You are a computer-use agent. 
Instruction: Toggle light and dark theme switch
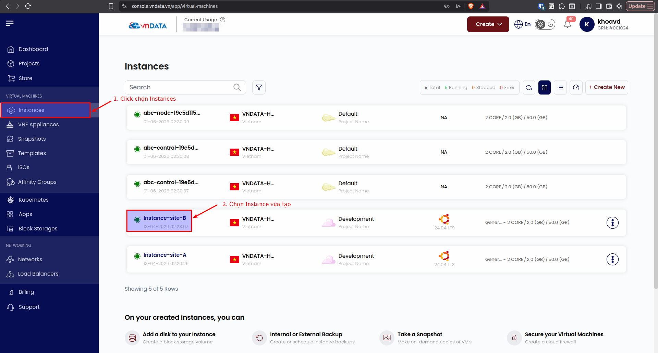coord(545,24)
